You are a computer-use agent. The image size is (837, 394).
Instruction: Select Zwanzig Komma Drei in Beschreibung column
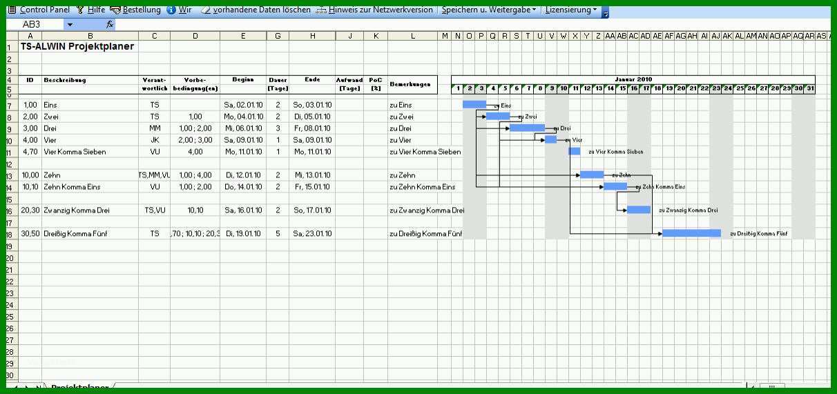click(x=90, y=210)
